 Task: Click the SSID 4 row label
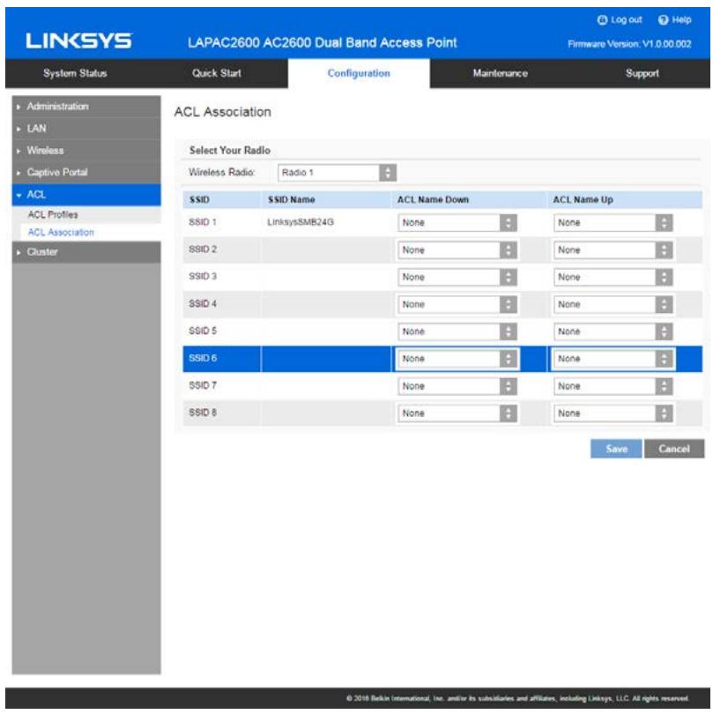coord(203,304)
